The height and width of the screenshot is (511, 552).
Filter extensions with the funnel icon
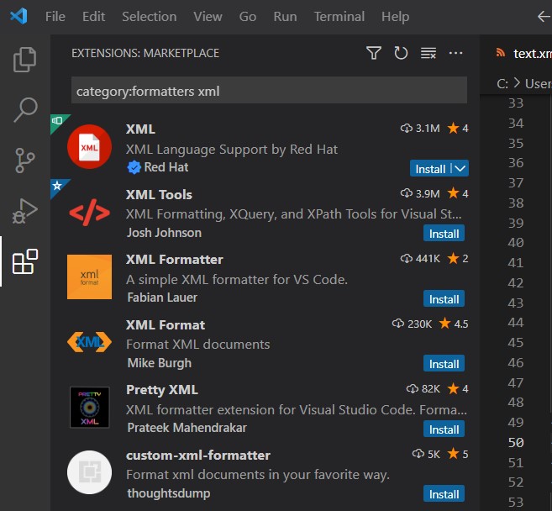[374, 53]
